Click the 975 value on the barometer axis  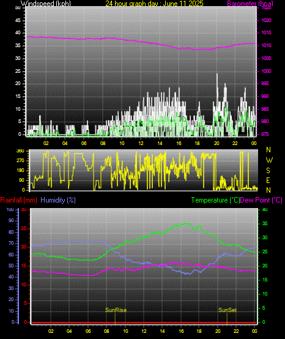265,134
